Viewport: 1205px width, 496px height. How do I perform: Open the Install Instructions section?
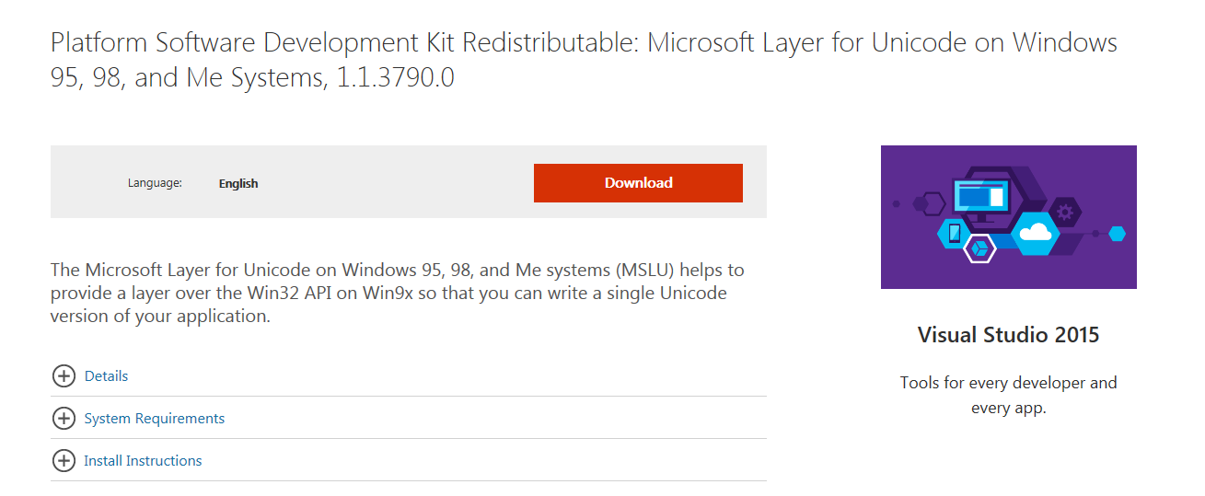click(143, 461)
